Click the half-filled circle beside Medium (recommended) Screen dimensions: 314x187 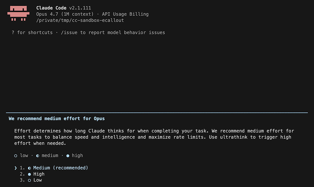29,168
